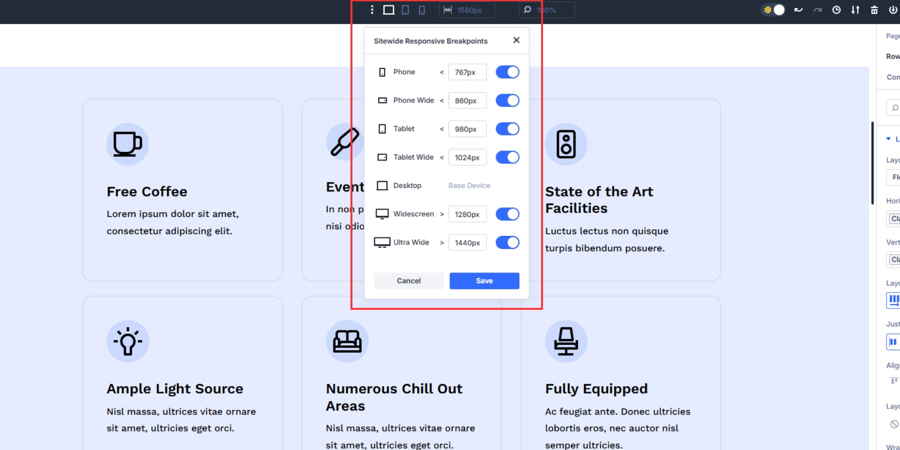Turn off the Tablet Wide breakpoint

[x=507, y=157]
